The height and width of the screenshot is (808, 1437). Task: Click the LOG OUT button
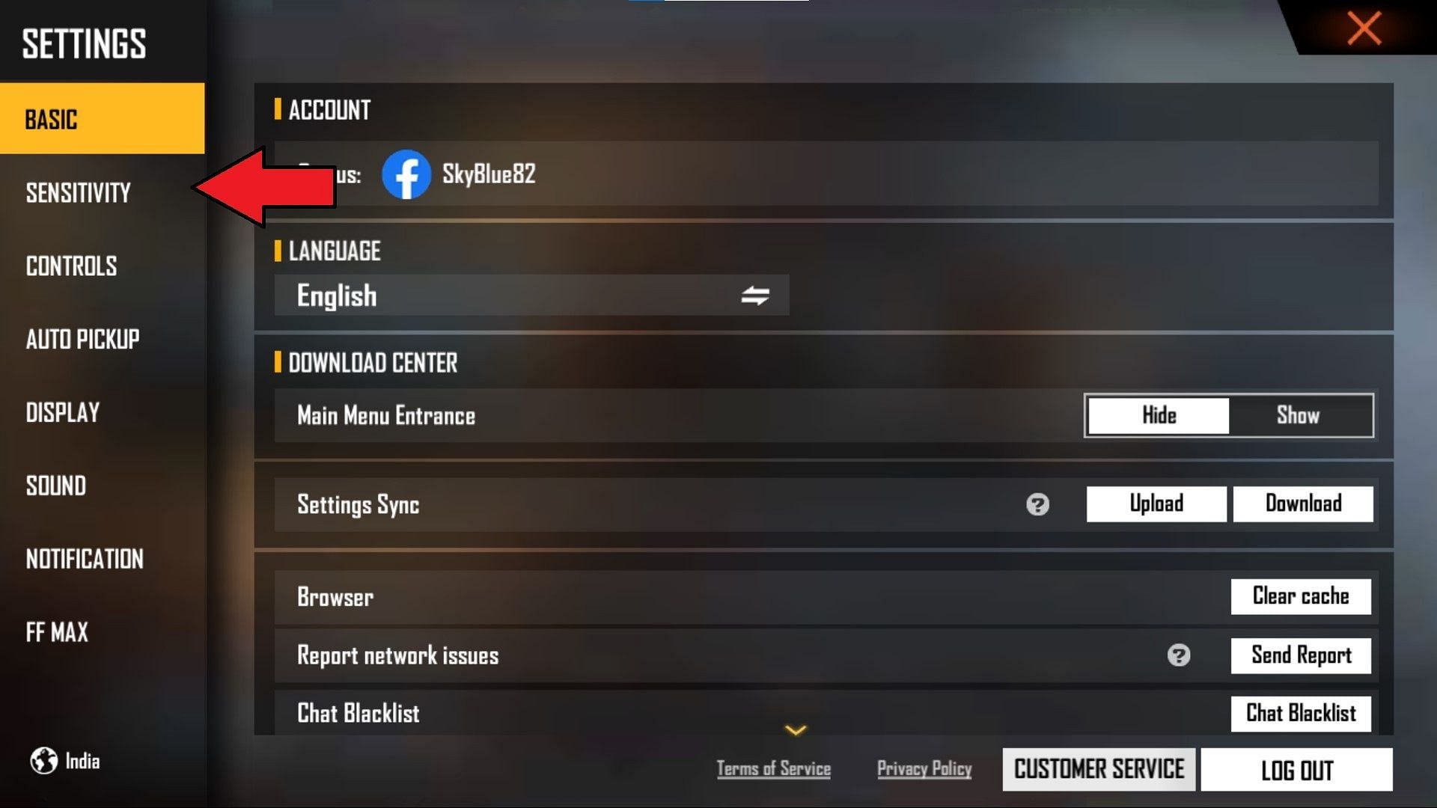[x=1295, y=770]
